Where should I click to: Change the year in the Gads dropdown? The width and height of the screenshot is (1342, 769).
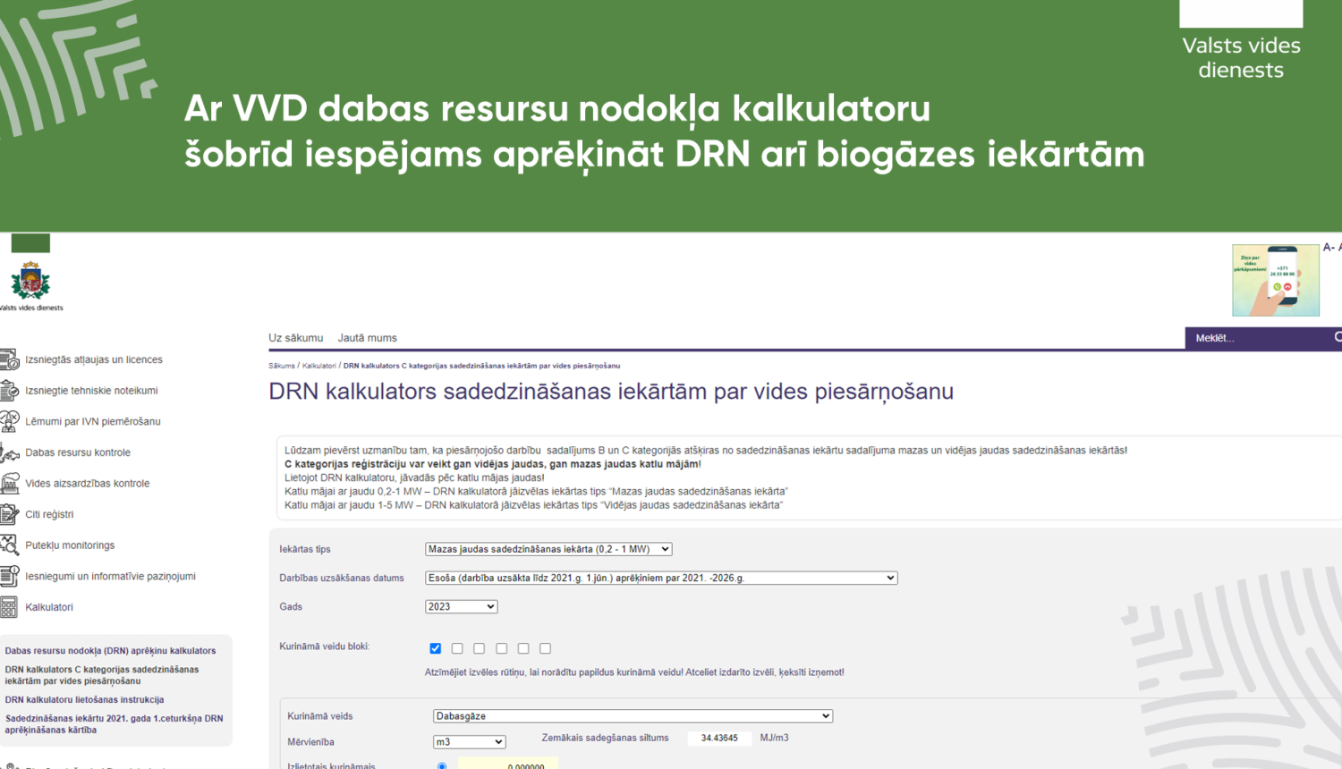click(461, 605)
